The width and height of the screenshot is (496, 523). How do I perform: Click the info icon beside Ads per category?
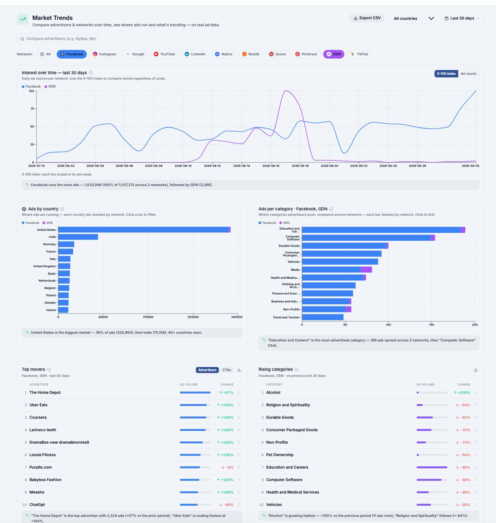331,209
